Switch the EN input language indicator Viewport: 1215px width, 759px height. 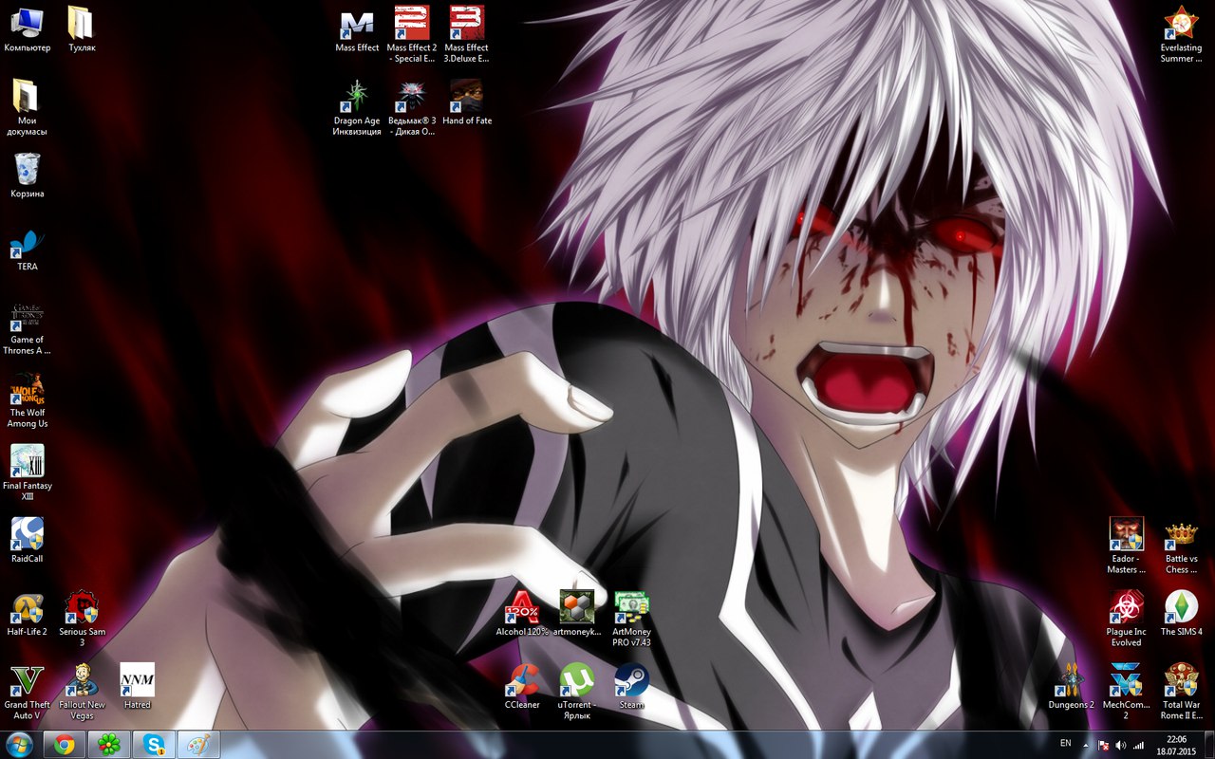1065,743
